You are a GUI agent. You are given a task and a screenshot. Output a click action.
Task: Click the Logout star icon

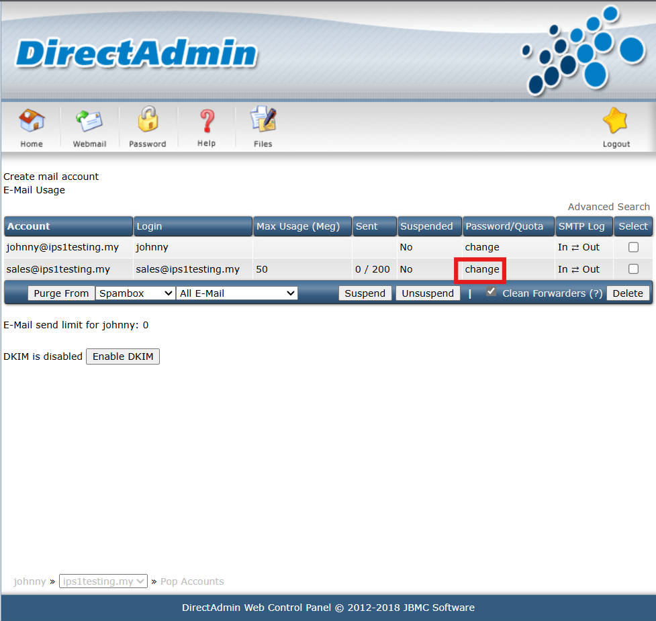tap(616, 121)
